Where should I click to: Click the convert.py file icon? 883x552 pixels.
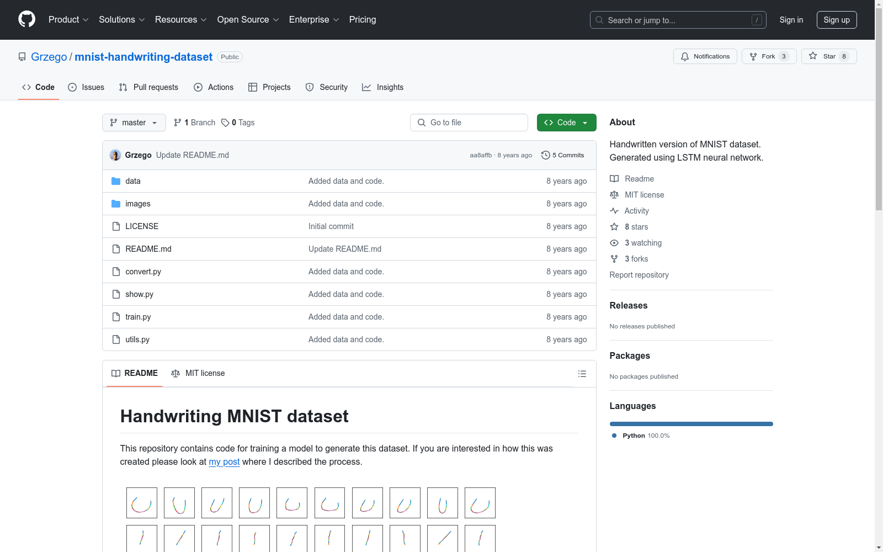tap(116, 272)
